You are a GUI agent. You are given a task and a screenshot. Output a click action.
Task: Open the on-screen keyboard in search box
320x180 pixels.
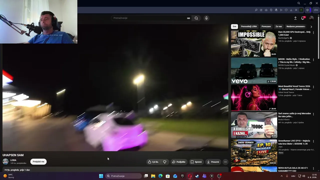[x=188, y=18]
